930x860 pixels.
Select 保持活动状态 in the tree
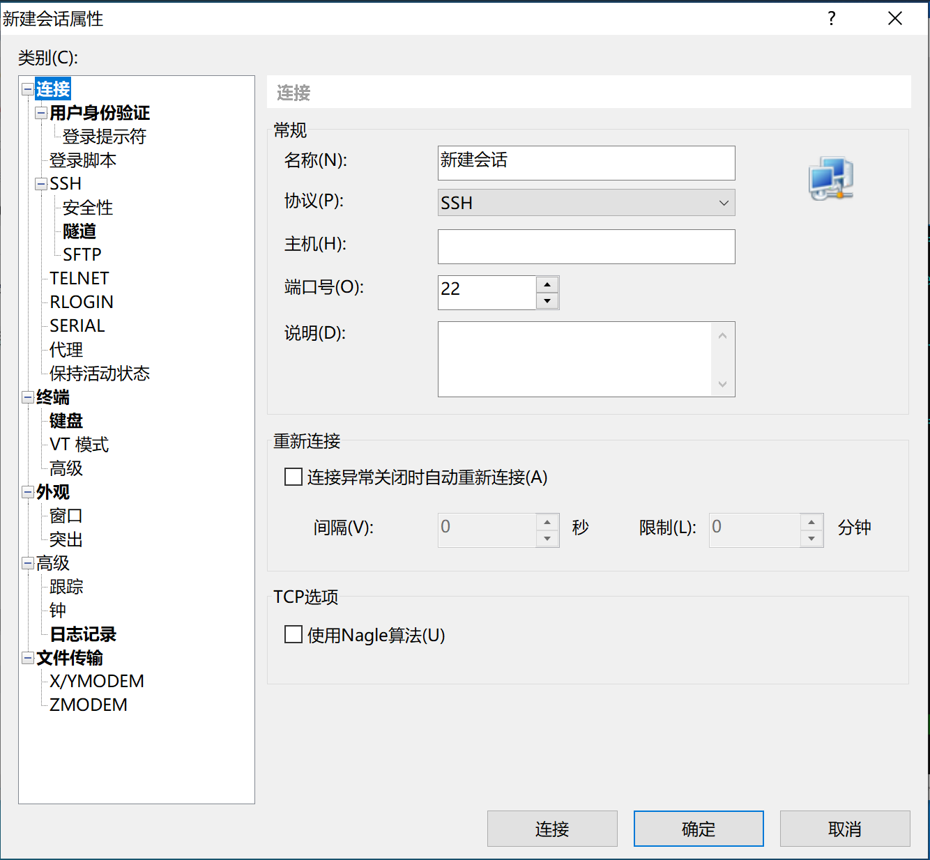point(100,374)
